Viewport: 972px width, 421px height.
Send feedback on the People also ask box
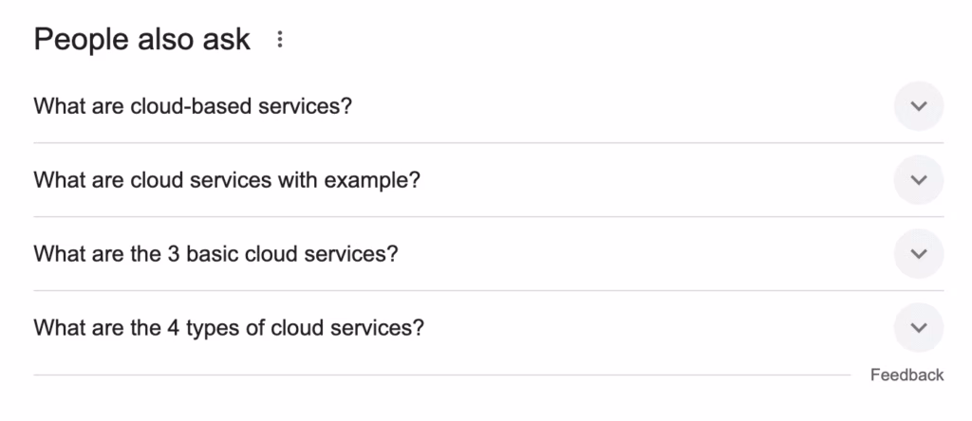click(907, 375)
